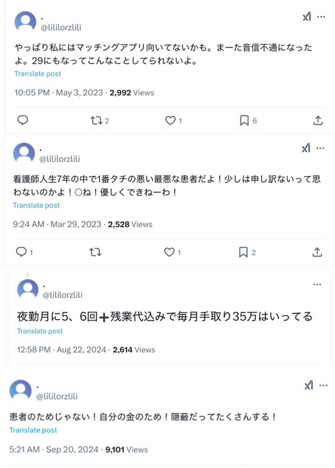
Task: Open more options on Aug 22, 2024 post
Action: 317,284
